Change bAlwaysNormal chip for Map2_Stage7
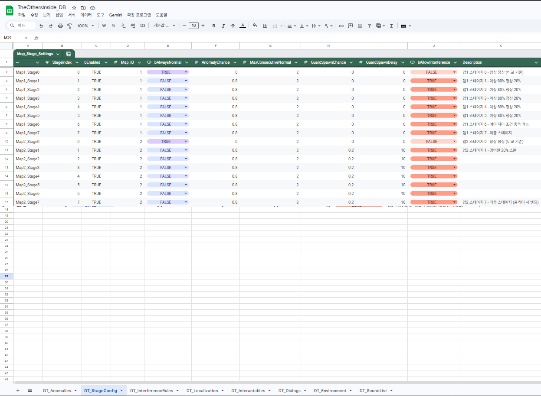 (168, 202)
